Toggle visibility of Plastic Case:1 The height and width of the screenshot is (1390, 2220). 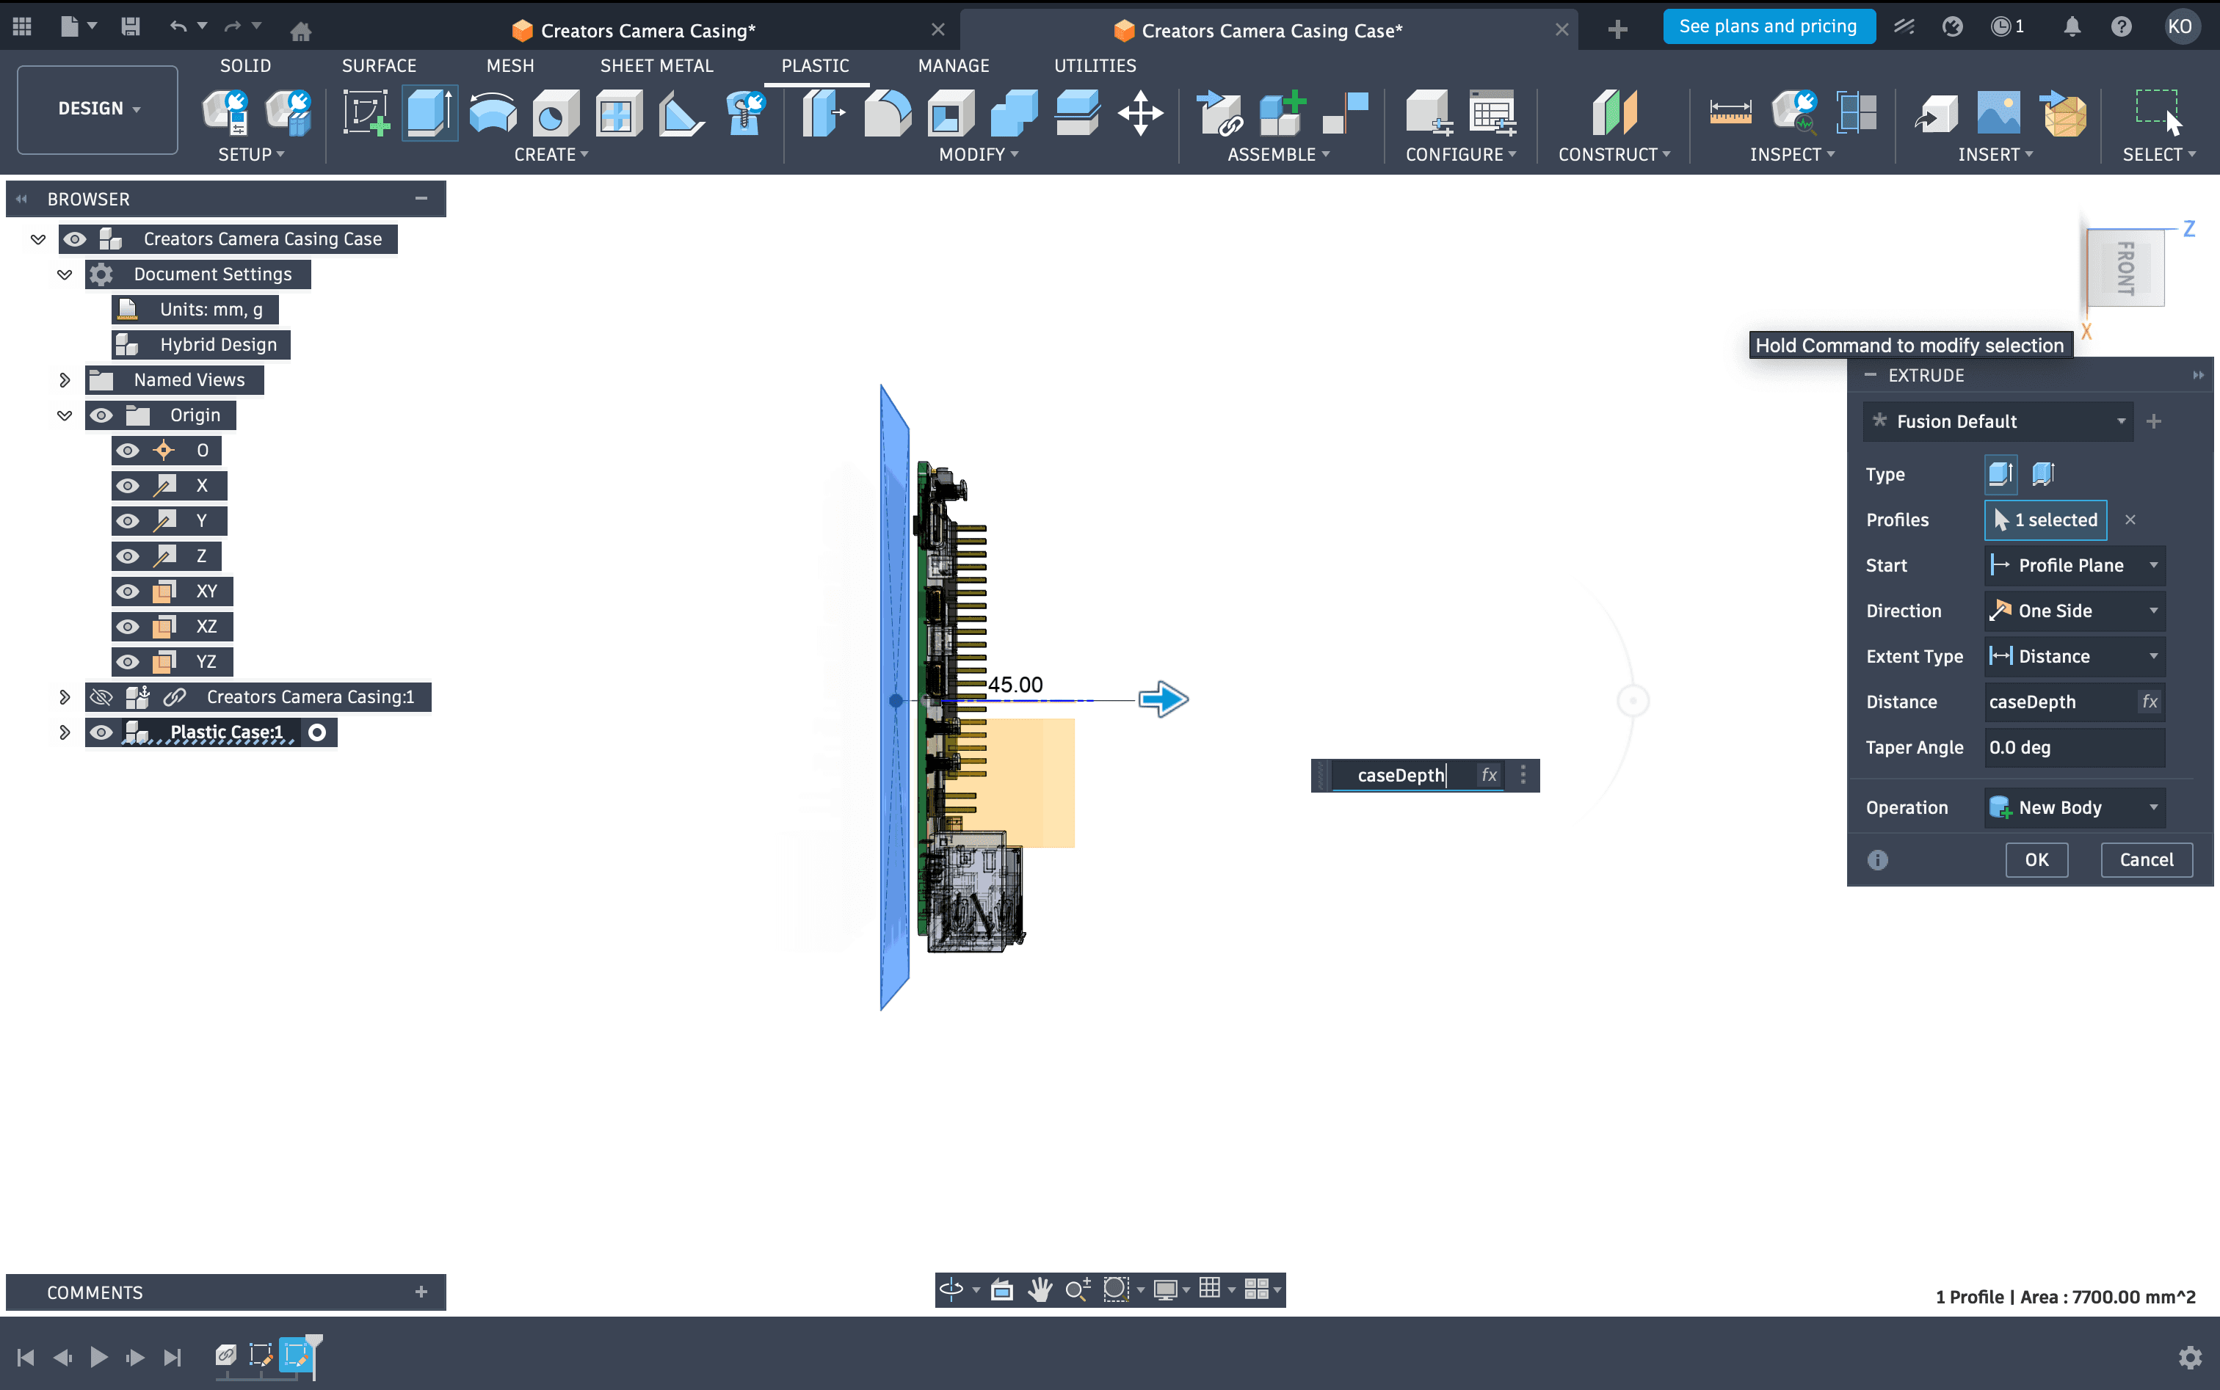pyautogui.click(x=101, y=732)
